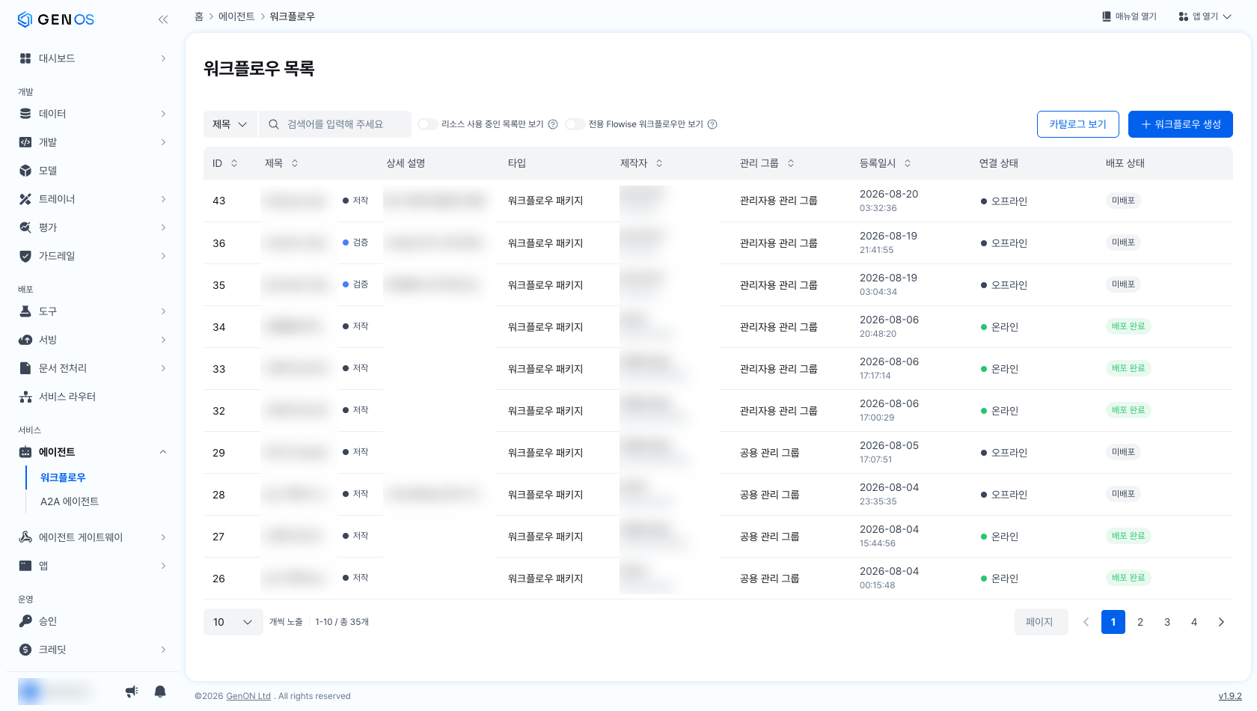Click the 페이지 jump input
The width and height of the screenshot is (1257, 711).
tap(1041, 622)
